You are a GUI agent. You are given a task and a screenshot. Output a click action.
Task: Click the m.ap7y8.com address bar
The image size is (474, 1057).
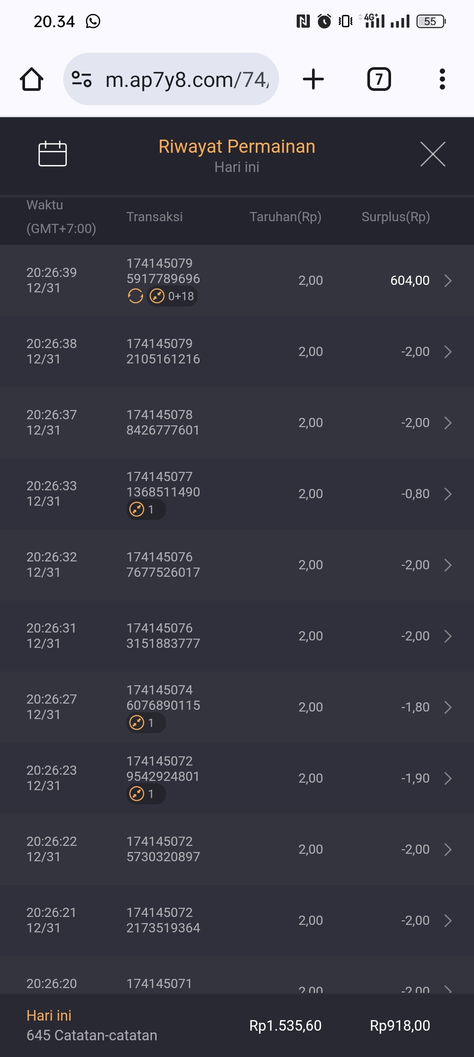(187, 79)
